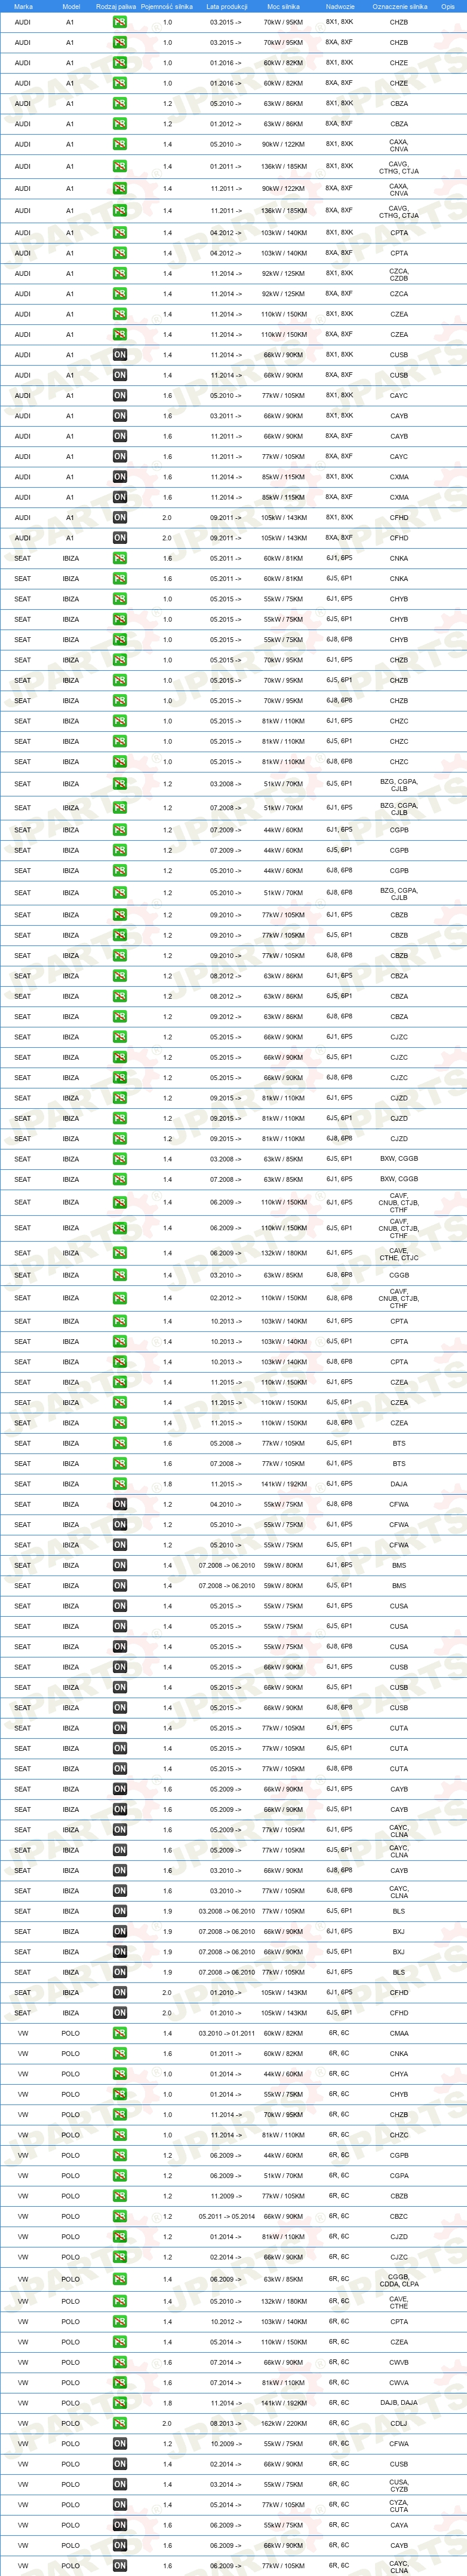
Task: Click 1.8 capacity in SEAT IBIZA DAJA row
Action: (168, 1484)
